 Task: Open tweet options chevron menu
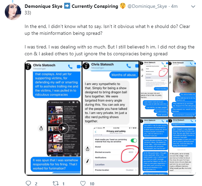[193, 6]
